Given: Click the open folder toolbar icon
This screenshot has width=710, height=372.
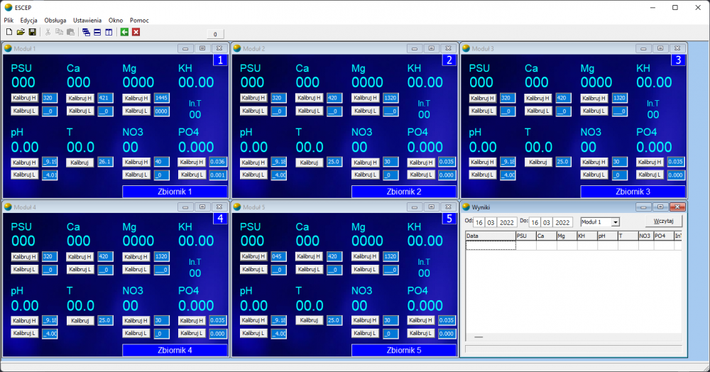Looking at the screenshot, I should [21, 32].
